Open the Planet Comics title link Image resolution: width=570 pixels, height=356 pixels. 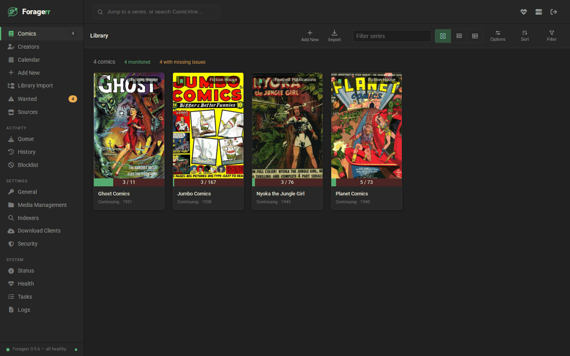(352, 193)
